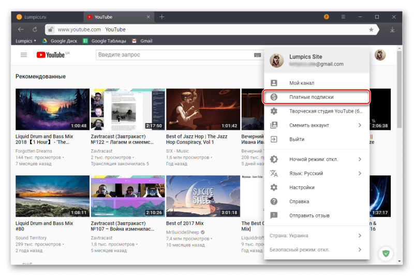This screenshot has height=276, width=414.
Task: Click the language translate icon
Action: (x=274, y=174)
